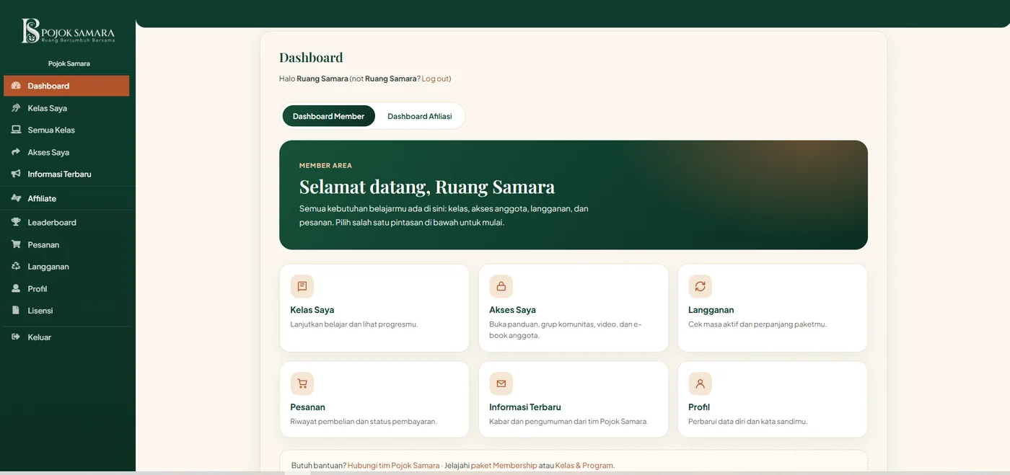
Task: Click the 'MEMBER AREA' banner label
Action: [x=325, y=166]
